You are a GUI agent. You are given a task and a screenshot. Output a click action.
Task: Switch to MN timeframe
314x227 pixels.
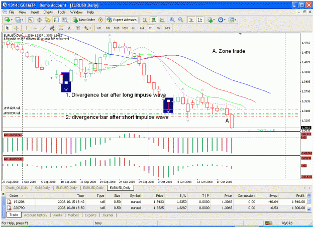pyautogui.click(x=168, y=28)
